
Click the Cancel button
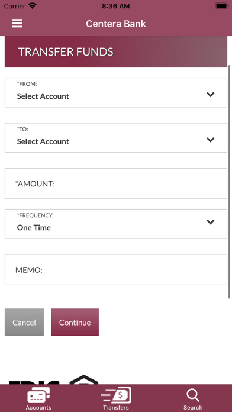24,322
